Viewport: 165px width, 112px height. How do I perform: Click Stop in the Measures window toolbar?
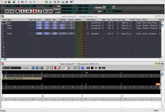pos(92,68)
